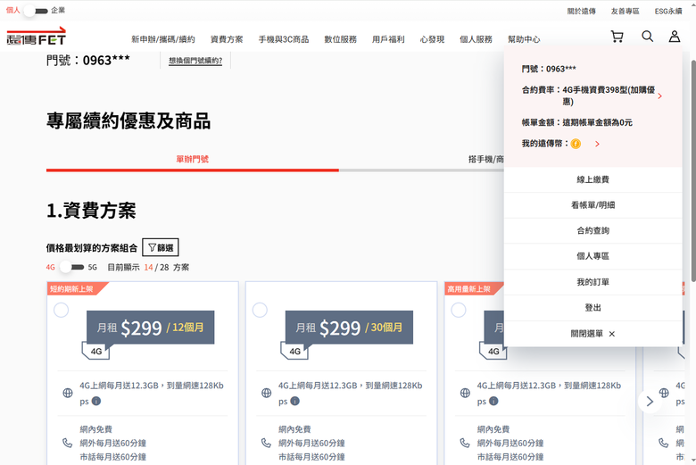Open the shopping cart icon

[x=617, y=37]
